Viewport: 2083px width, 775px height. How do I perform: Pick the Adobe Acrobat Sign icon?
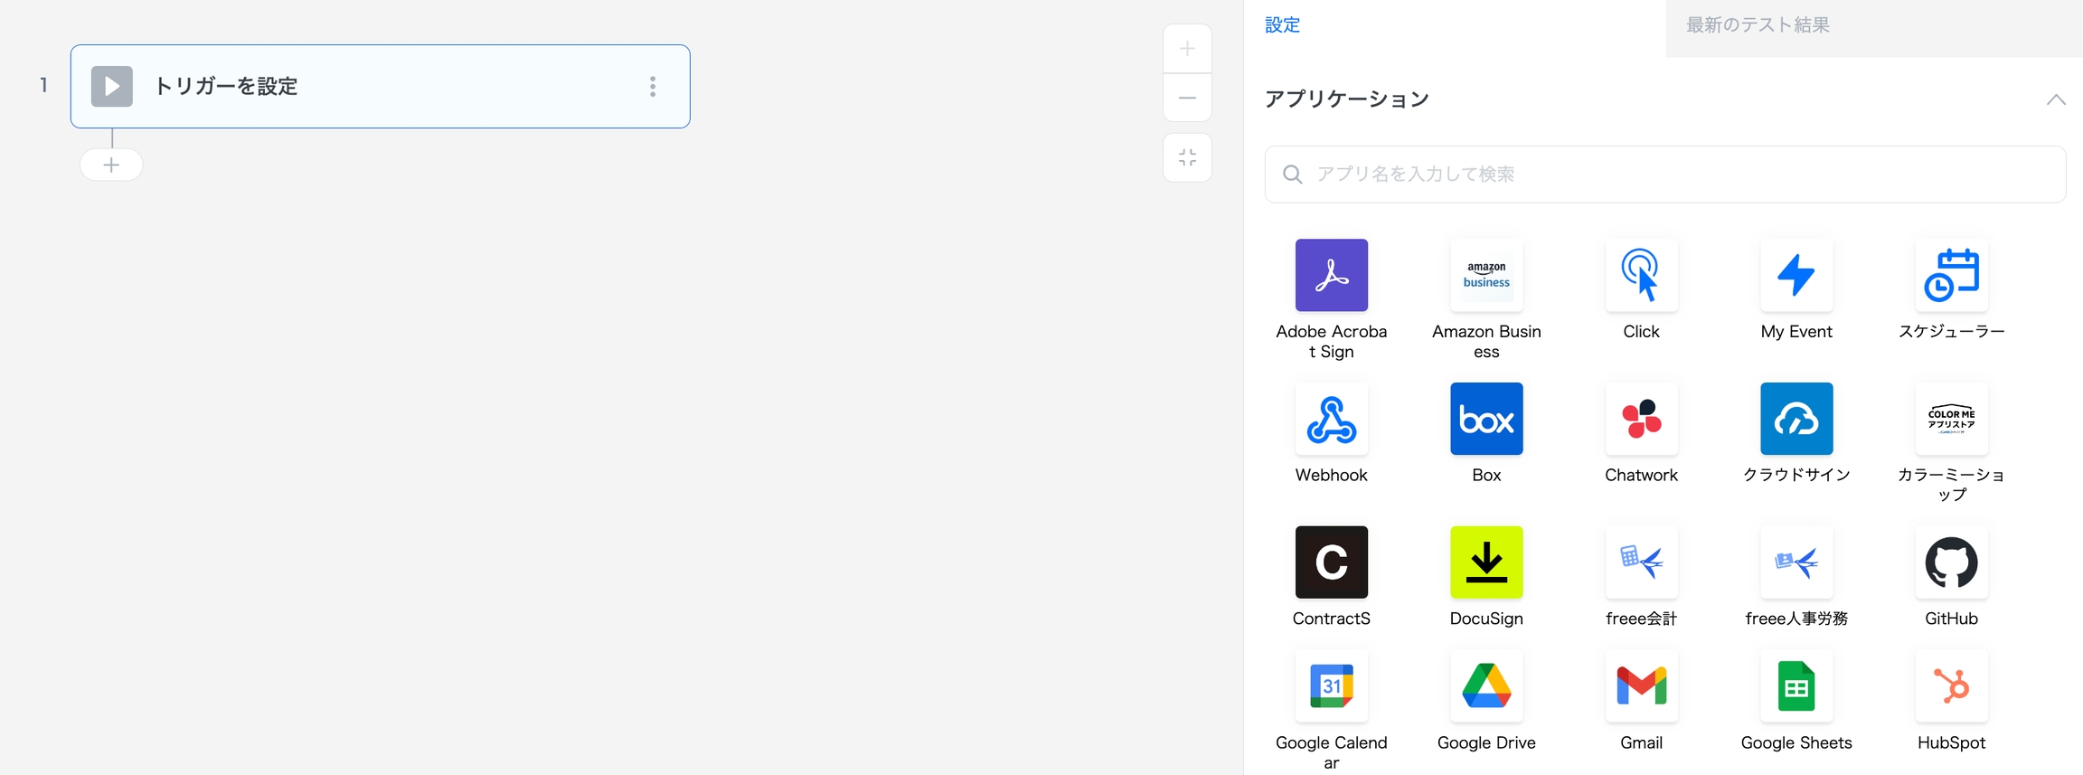(1331, 276)
